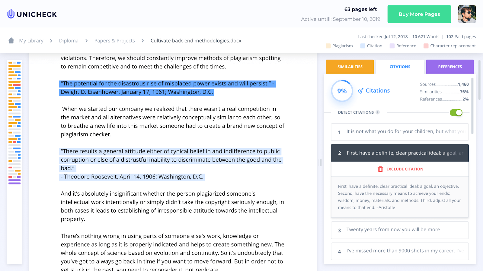Click the Buy More Pages button

pyautogui.click(x=419, y=14)
